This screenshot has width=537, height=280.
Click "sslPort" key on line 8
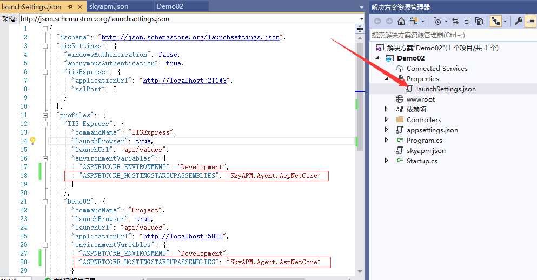tap(88, 89)
